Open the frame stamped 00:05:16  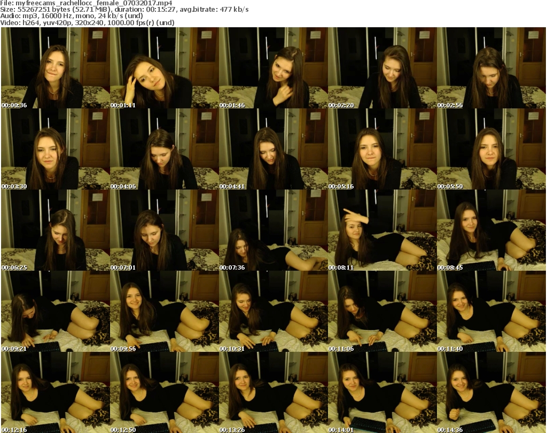point(382,149)
